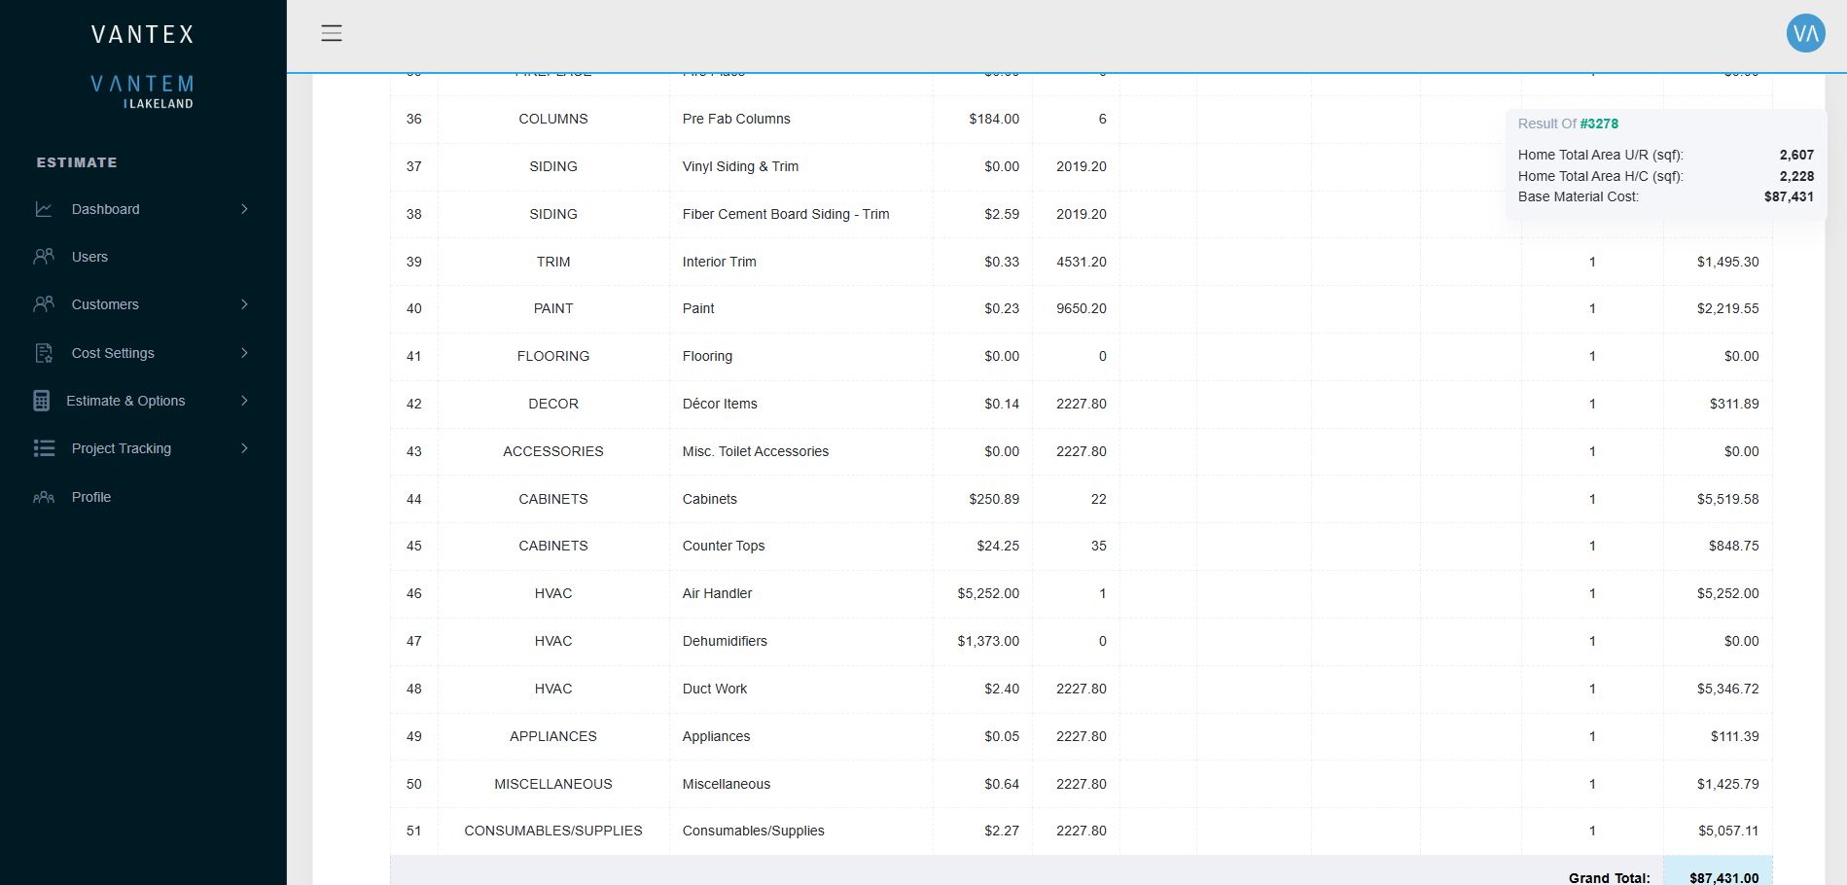Image resolution: width=1847 pixels, height=885 pixels.
Task: Select the MISCELLANEOUS category cell
Action: 553,784
